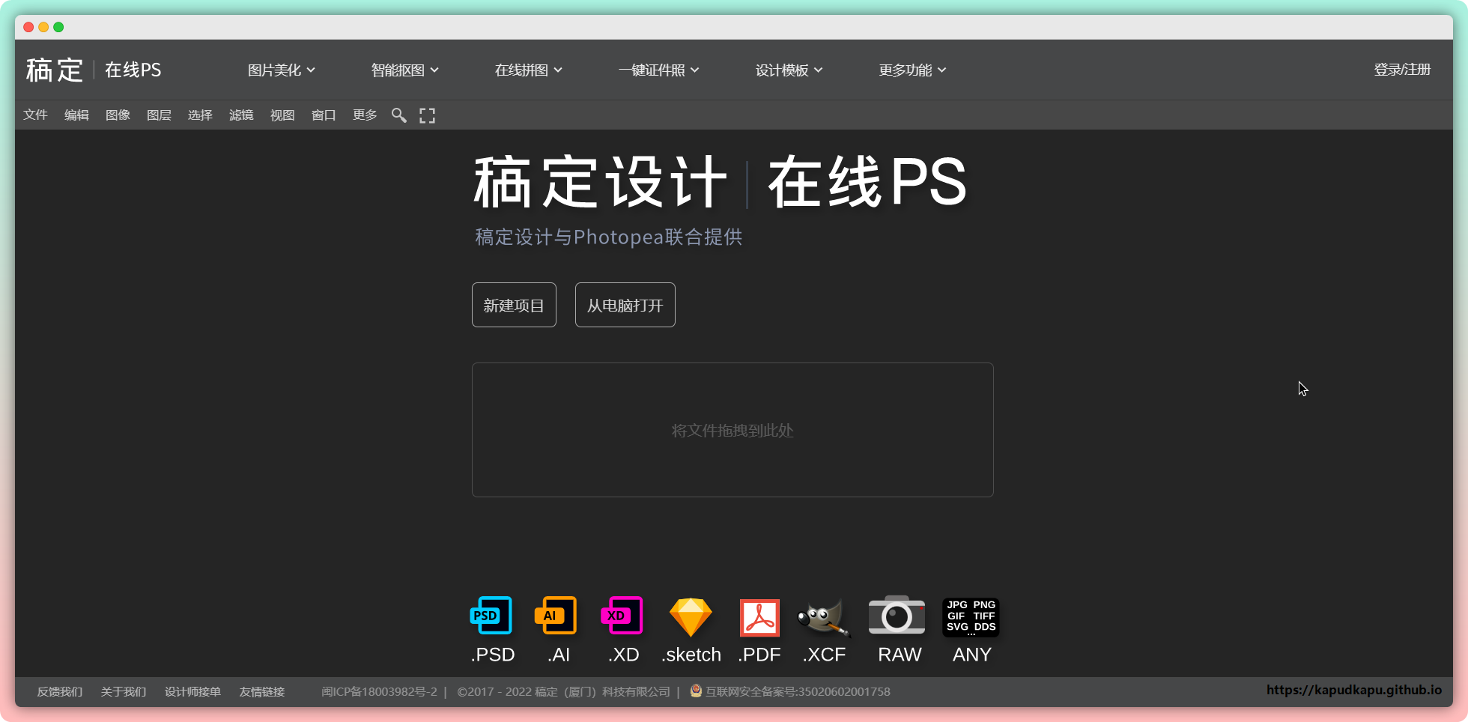
Task: Open the 反馈我们 footer link
Action: click(60, 691)
